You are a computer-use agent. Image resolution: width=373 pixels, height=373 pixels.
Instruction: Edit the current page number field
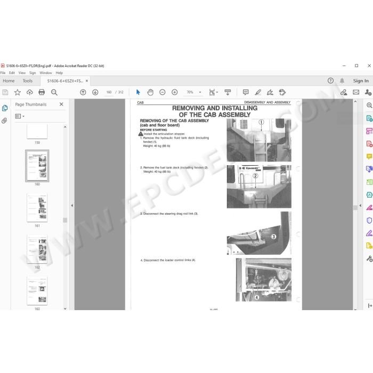(x=109, y=92)
